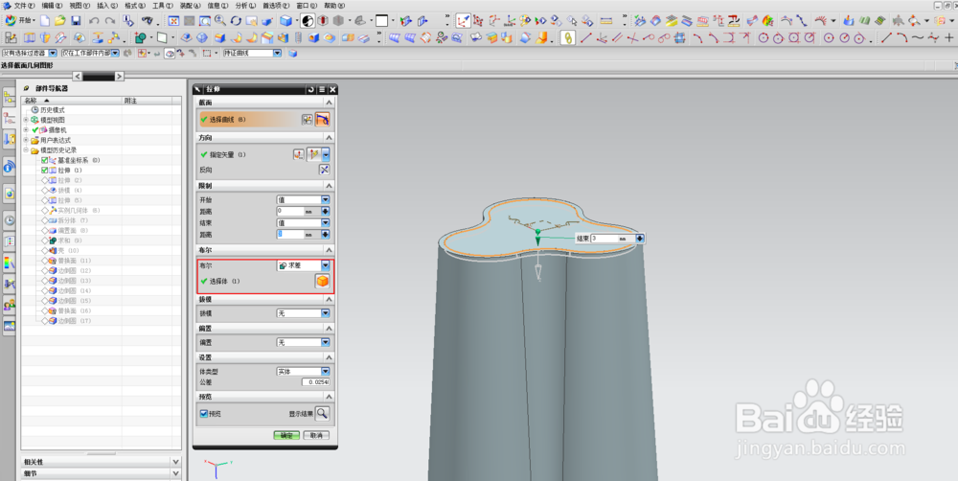Screen dimensions: 958x481
Task: Open the Edit menu
Action: point(52,6)
